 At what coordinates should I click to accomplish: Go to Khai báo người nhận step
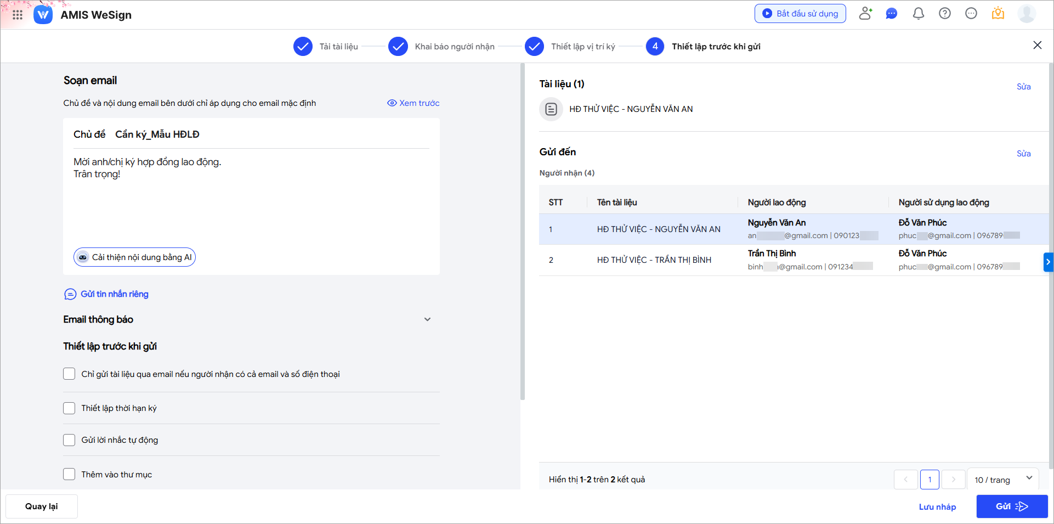441,47
